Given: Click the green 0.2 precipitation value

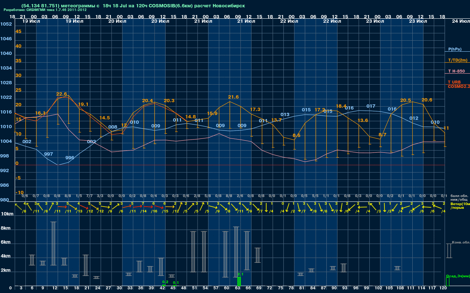Looking at the screenshot, I should [x=165, y=282].
